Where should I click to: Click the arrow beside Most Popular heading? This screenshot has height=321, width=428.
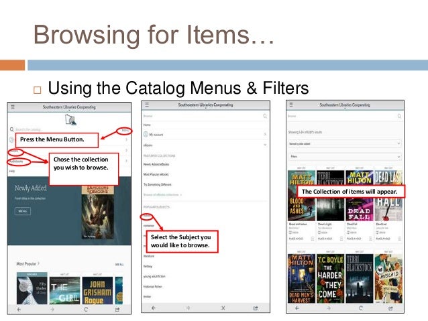click(x=38, y=263)
